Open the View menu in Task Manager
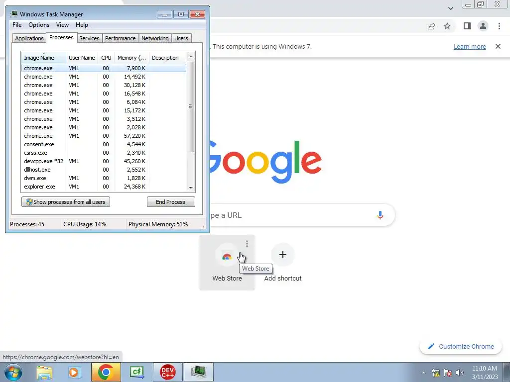This screenshot has width=510, height=382. [x=62, y=25]
